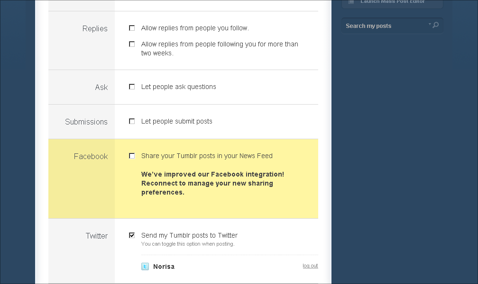Click 'You can toggle this option' hint
This screenshot has width=478, height=284.
[188, 244]
